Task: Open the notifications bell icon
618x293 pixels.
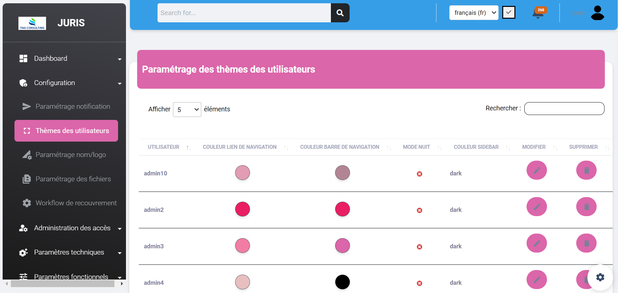Action: click(x=538, y=13)
